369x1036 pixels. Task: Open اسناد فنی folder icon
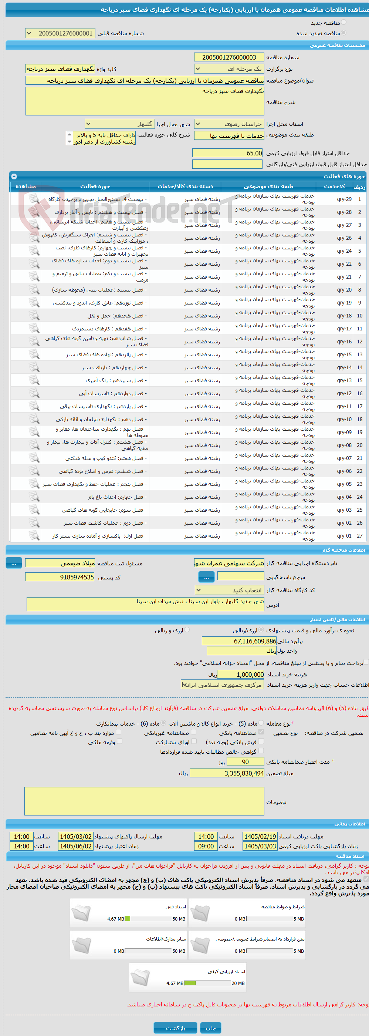click(x=81, y=912)
